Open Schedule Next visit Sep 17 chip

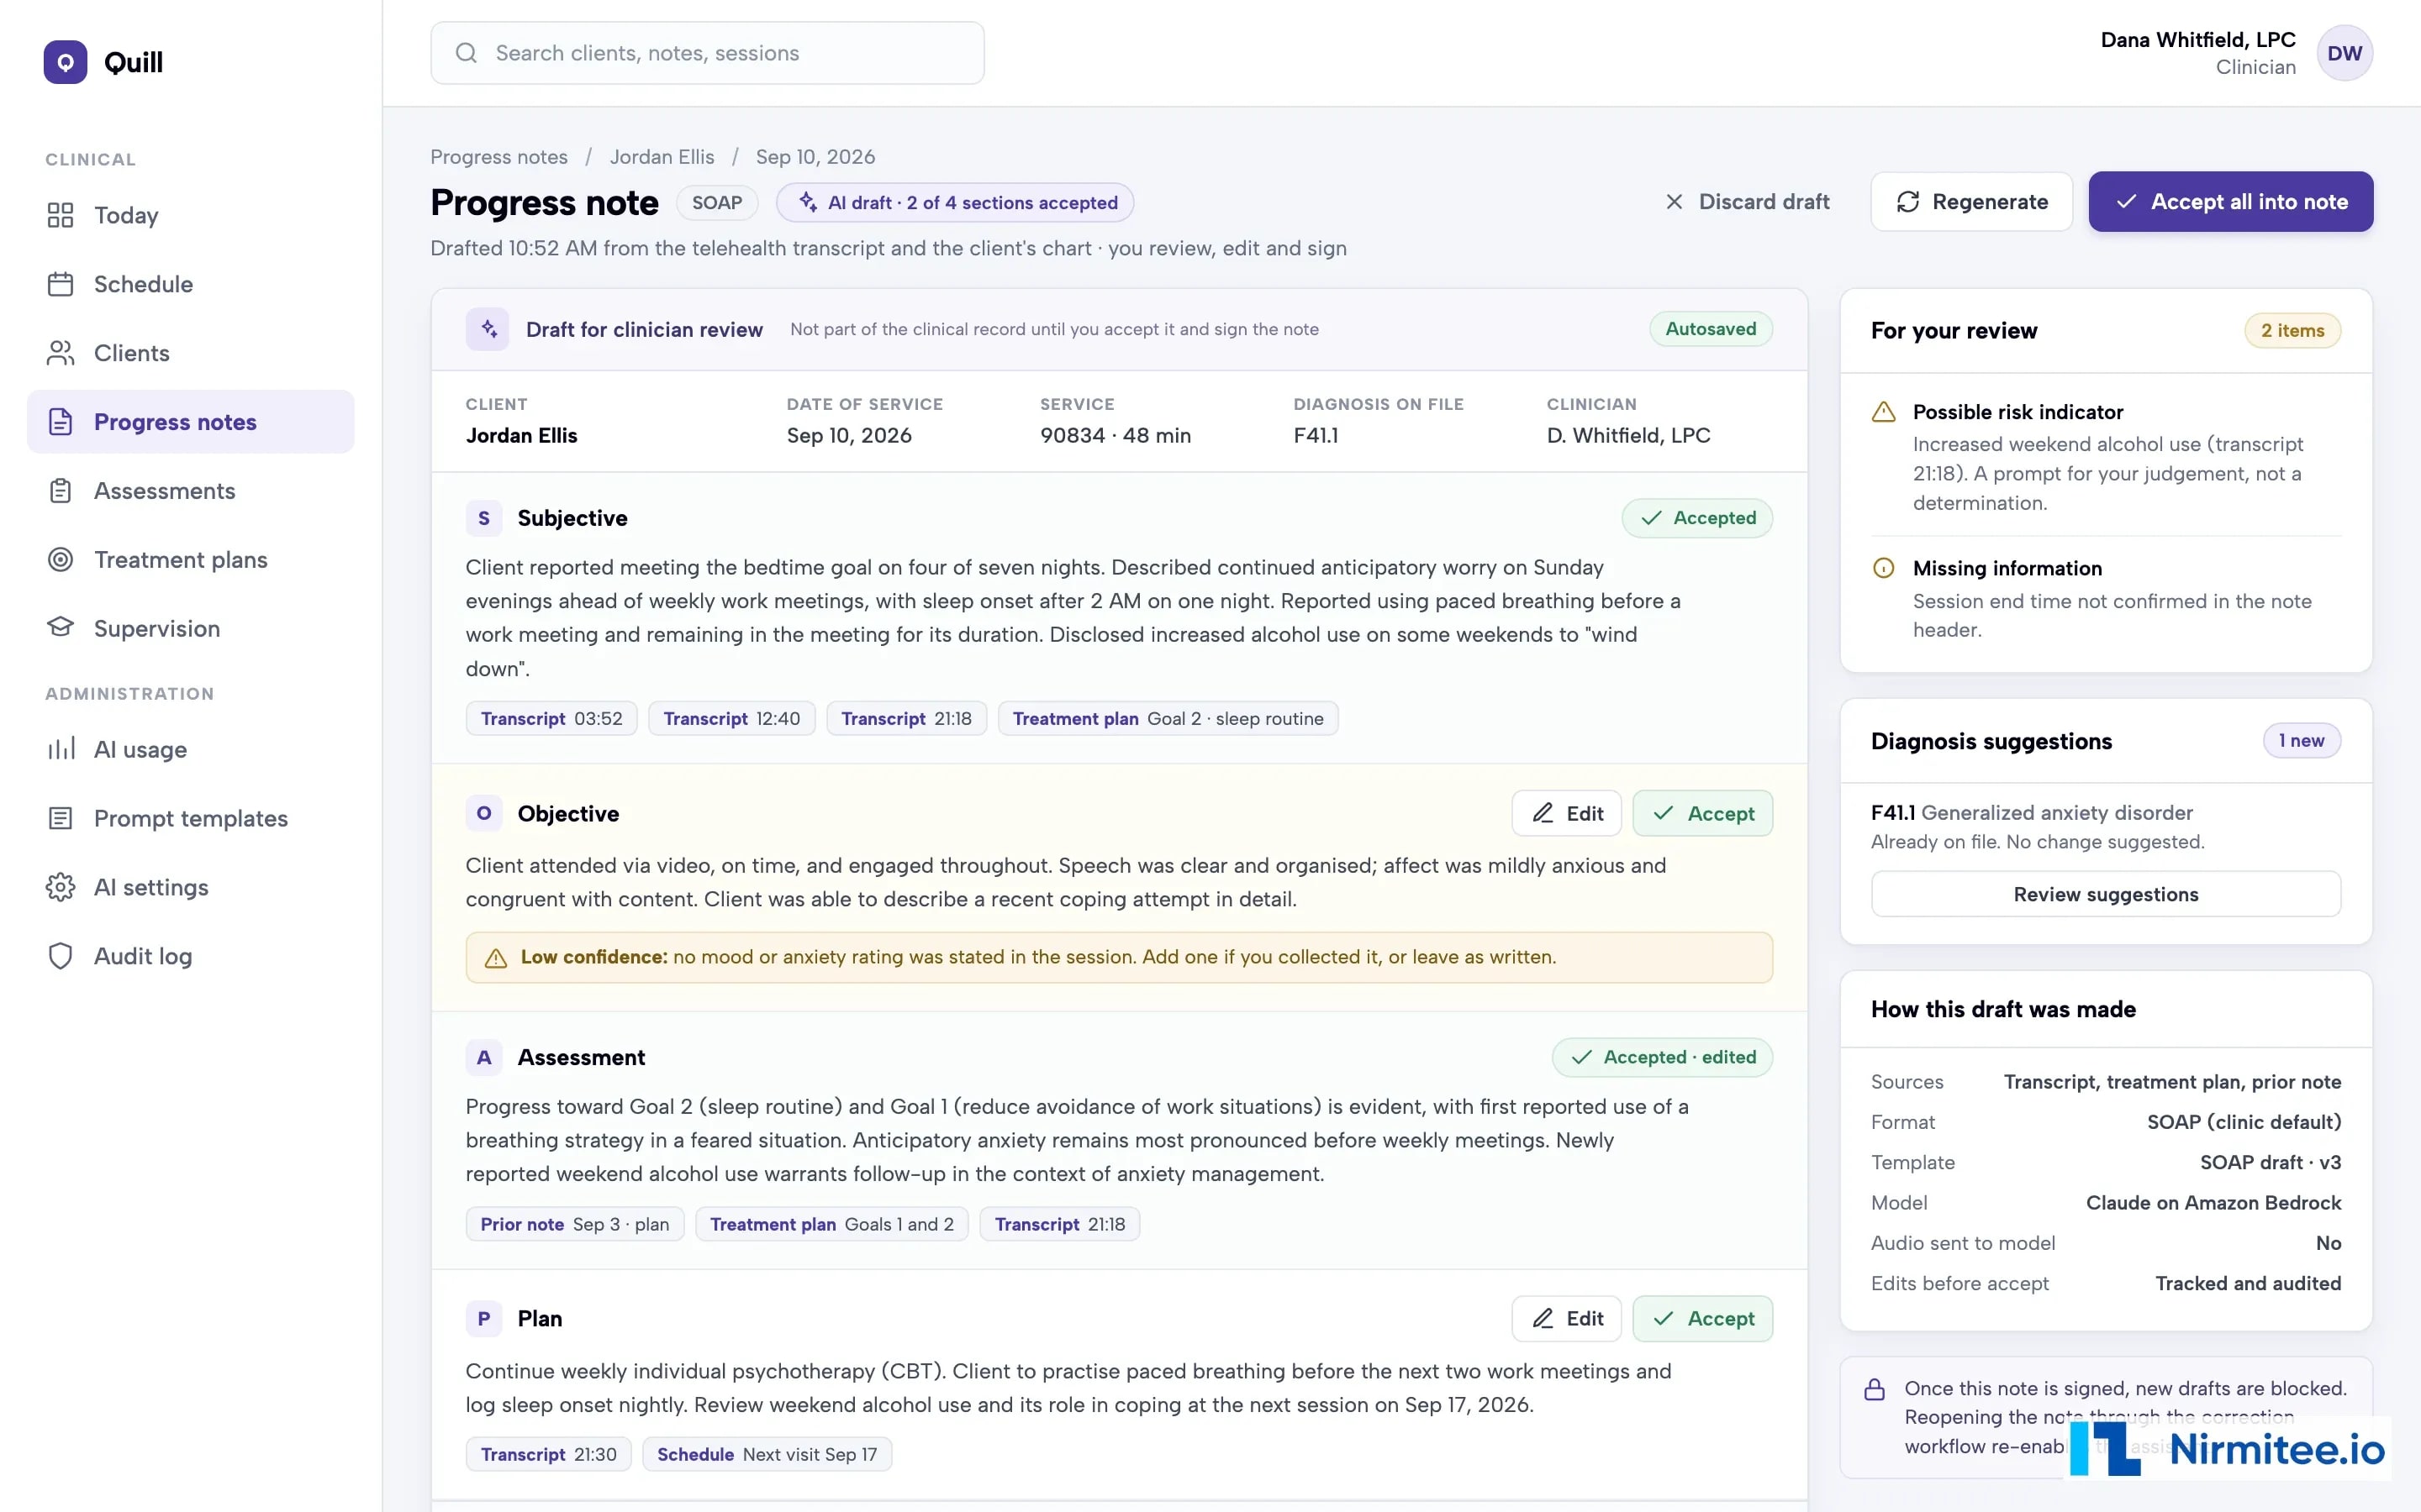pyautogui.click(x=767, y=1454)
